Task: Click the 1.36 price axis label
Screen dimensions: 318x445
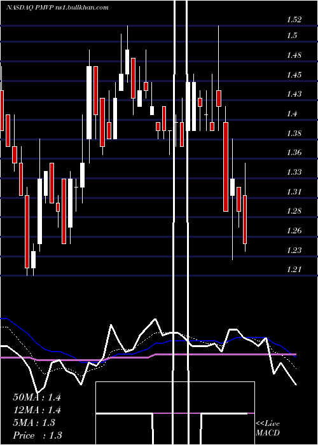Action: pyautogui.click(x=294, y=153)
